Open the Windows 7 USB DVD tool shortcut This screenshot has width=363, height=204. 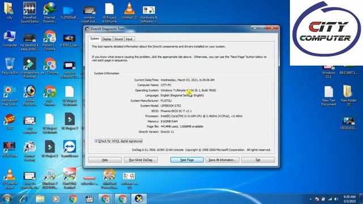(49, 179)
